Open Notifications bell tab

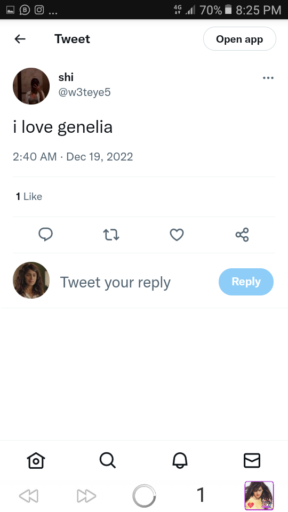(180, 461)
